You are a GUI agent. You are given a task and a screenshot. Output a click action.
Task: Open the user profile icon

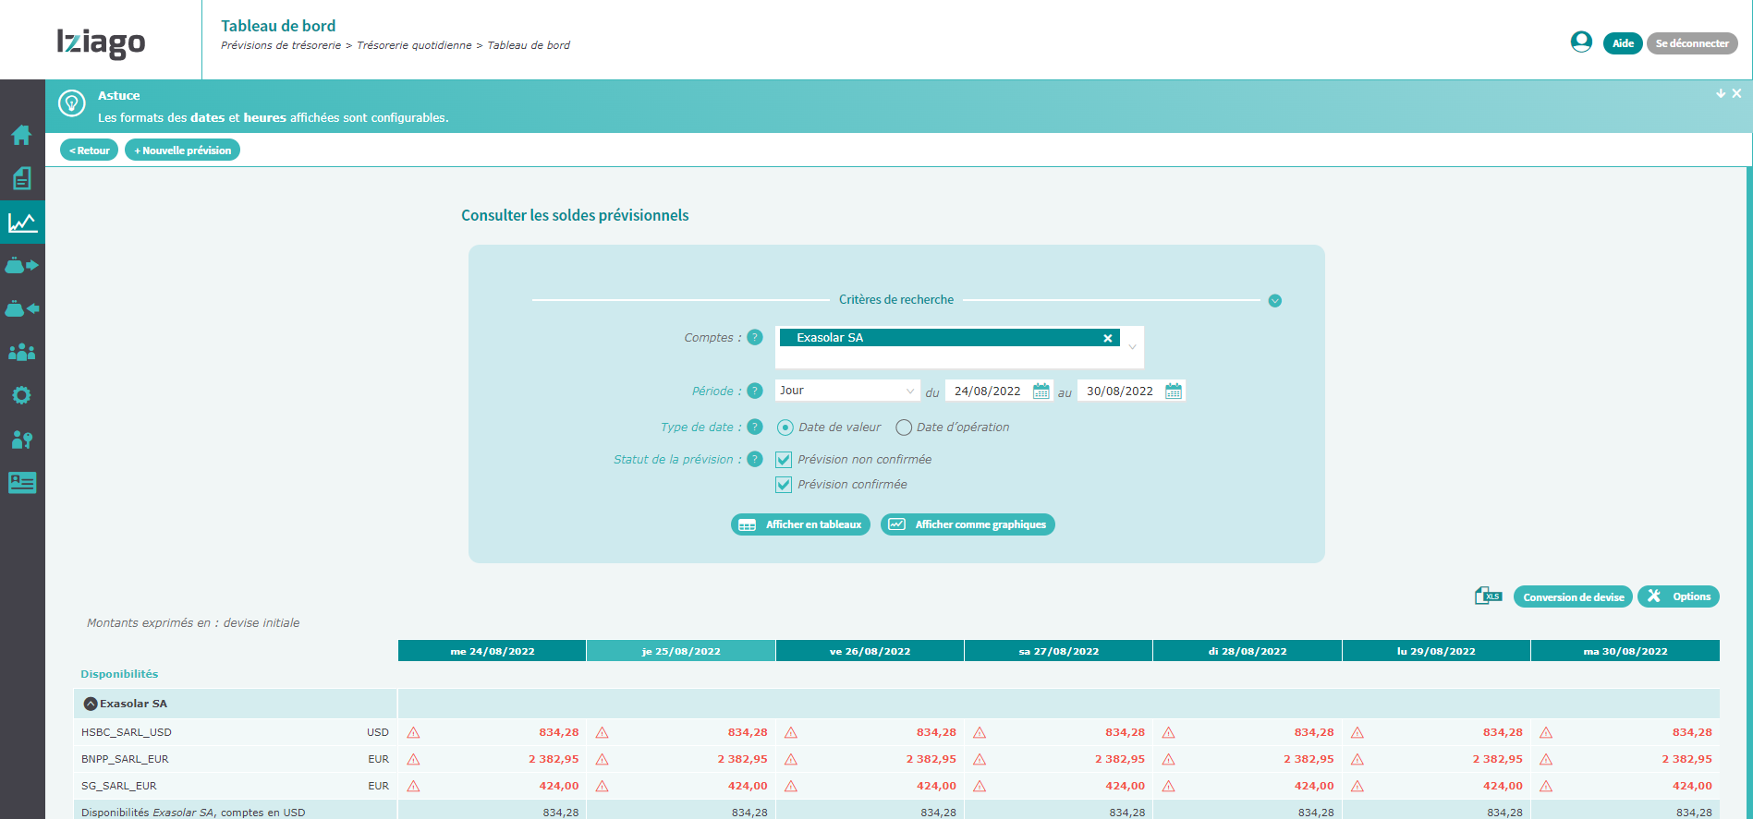(x=1581, y=42)
